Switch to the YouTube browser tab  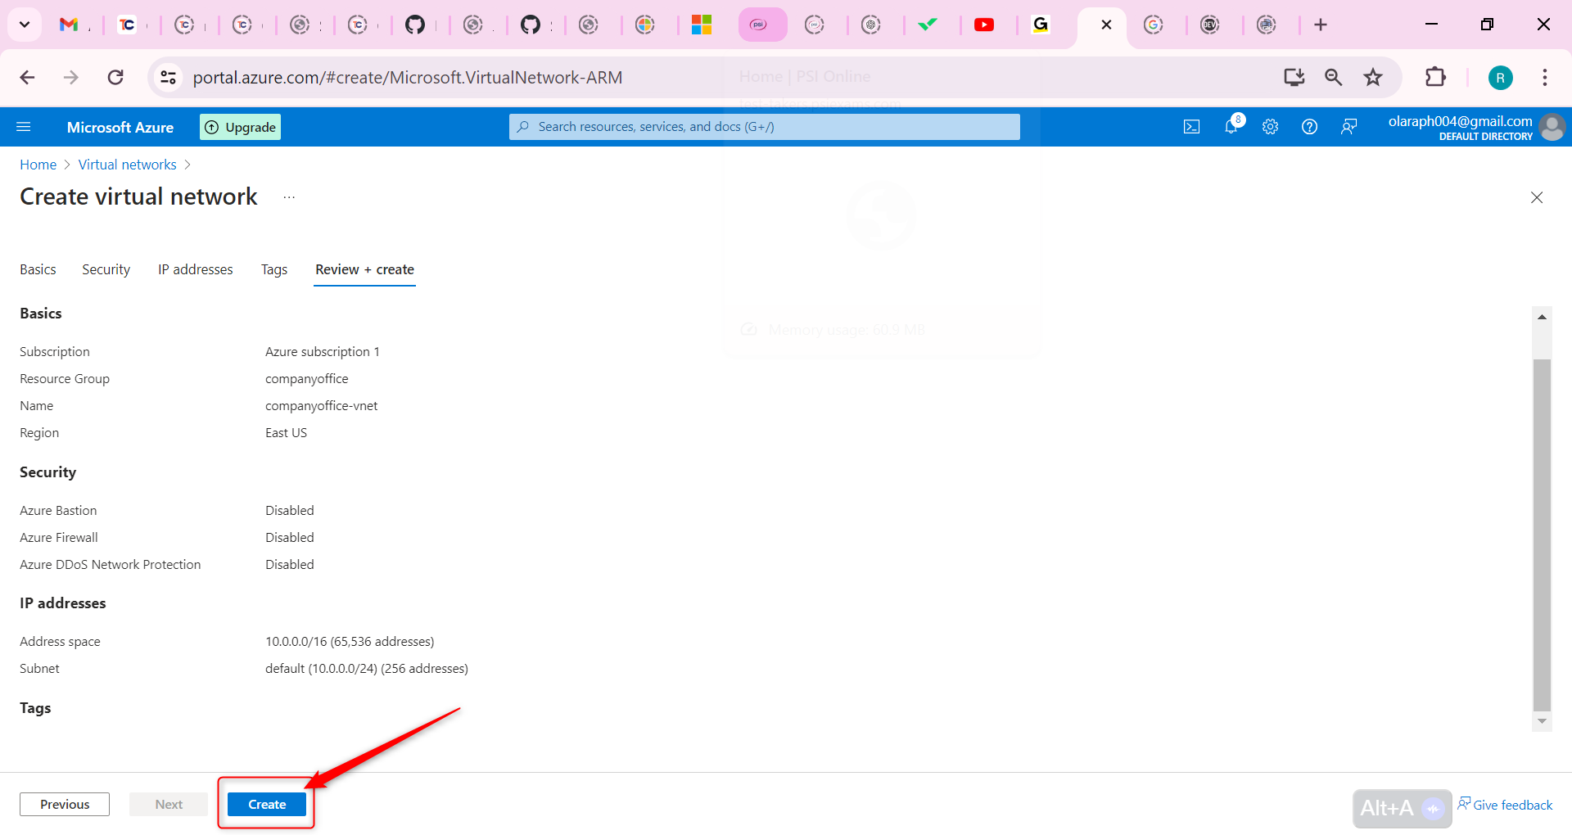984,25
